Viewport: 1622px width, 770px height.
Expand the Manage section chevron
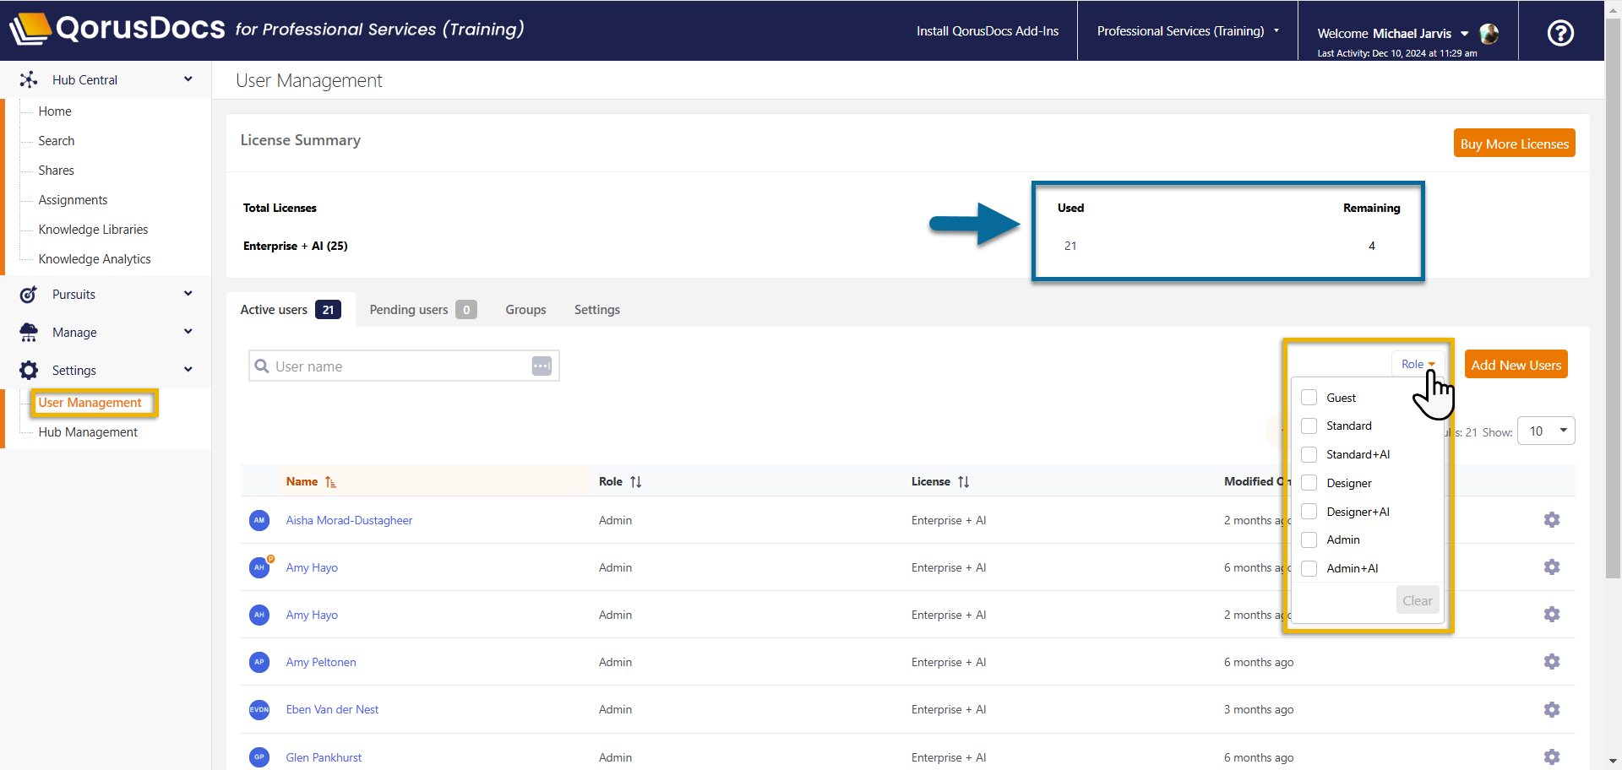(188, 332)
